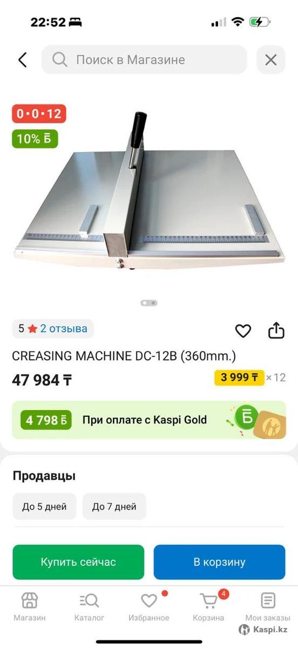Open the Магазин tab

click(x=30, y=606)
